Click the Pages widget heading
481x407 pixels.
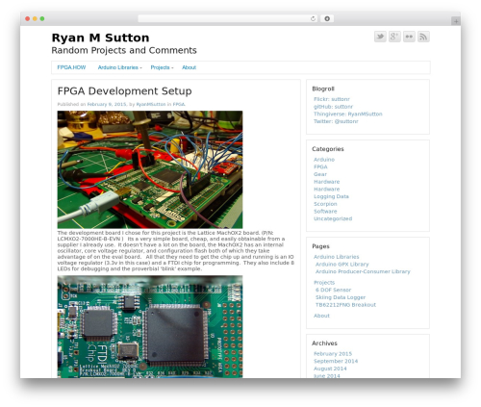pos(320,246)
